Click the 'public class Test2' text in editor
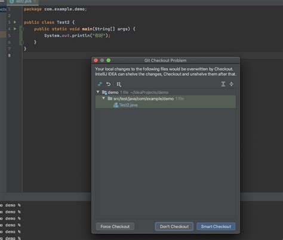The height and width of the screenshot is (240, 283). 47,22
